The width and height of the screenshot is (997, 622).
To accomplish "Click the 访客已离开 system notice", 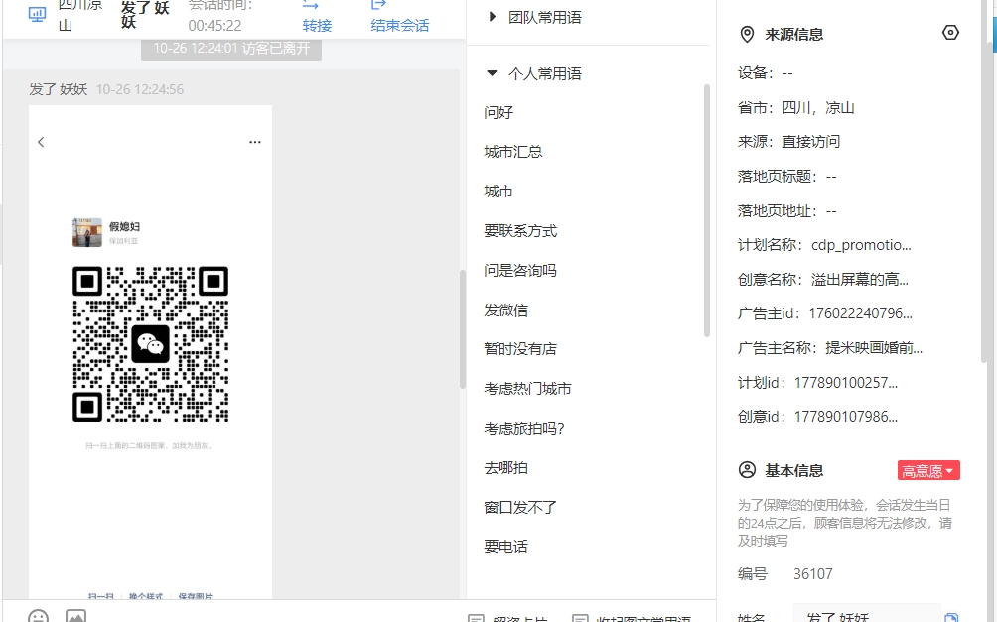I will point(231,49).
